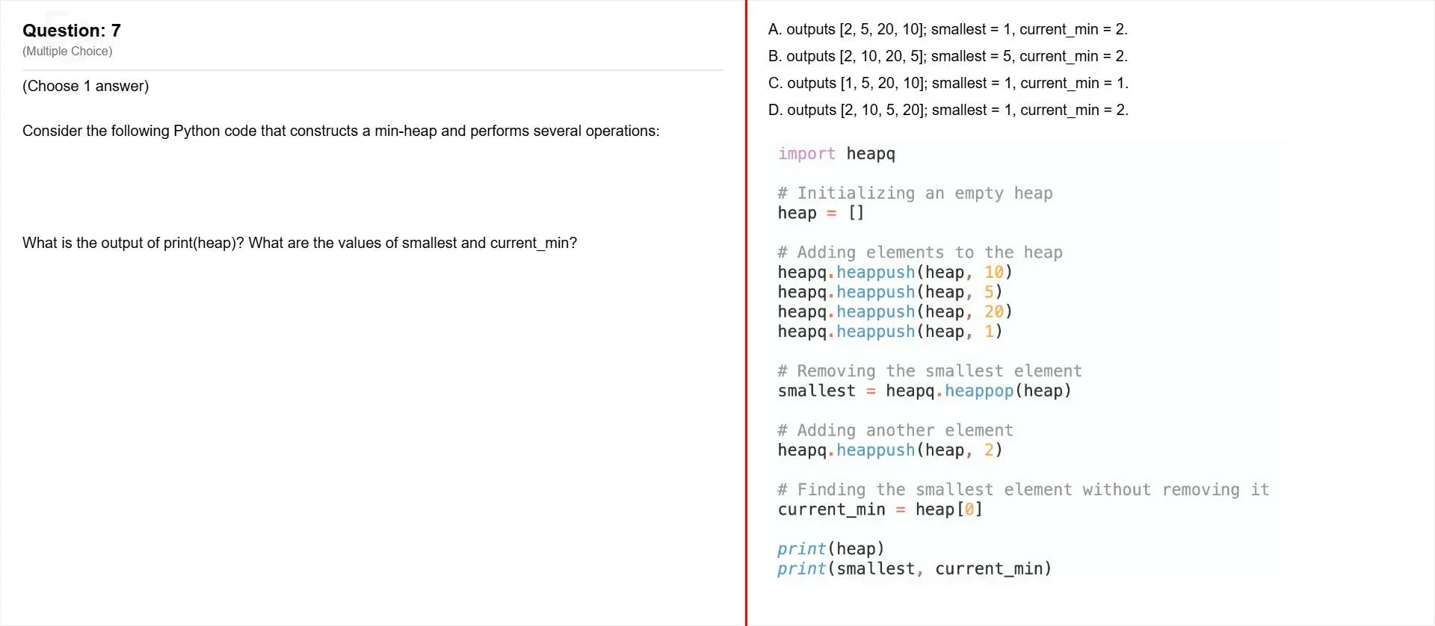Click the (Choose 1 answer) instruction text
Image resolution: width=1435 pixels, height=626 pixels.
pyautogui.click(x=86, y=86)
